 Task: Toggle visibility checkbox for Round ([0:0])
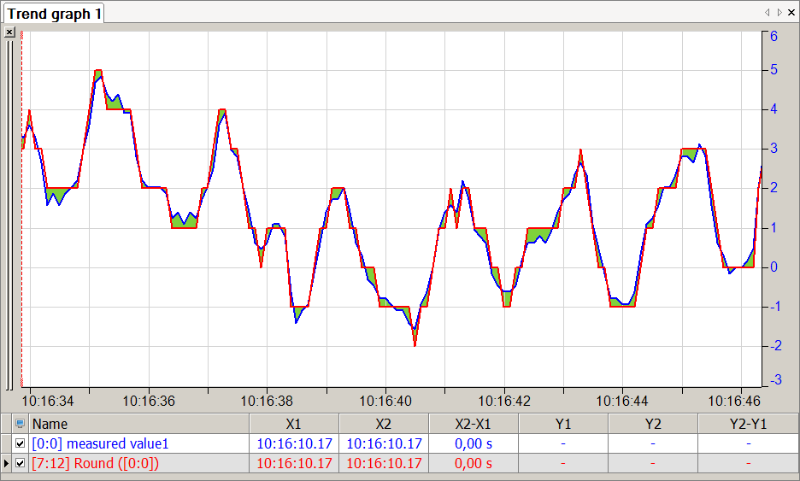[21, 464]
